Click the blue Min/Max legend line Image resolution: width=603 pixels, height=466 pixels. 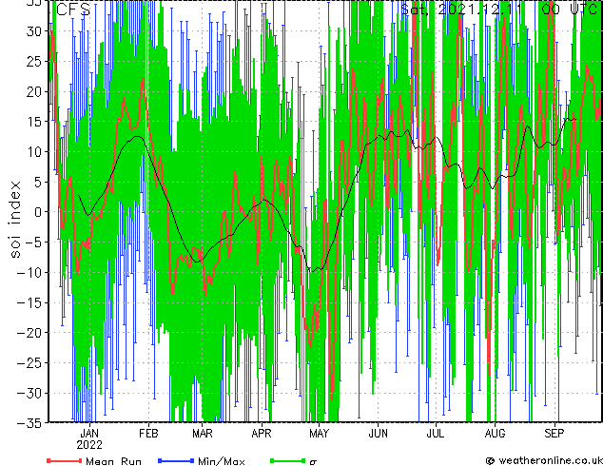176,460
